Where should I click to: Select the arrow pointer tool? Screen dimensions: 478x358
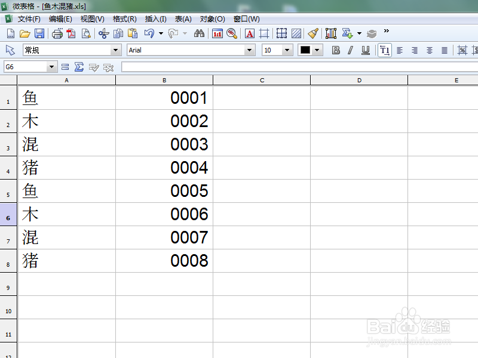(x=10, y=50)
